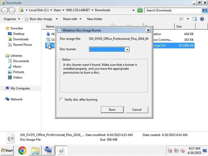This screenshot has width=208, height=156.
Task: Click the change view icon in toolbar
Action: [181, 19]
